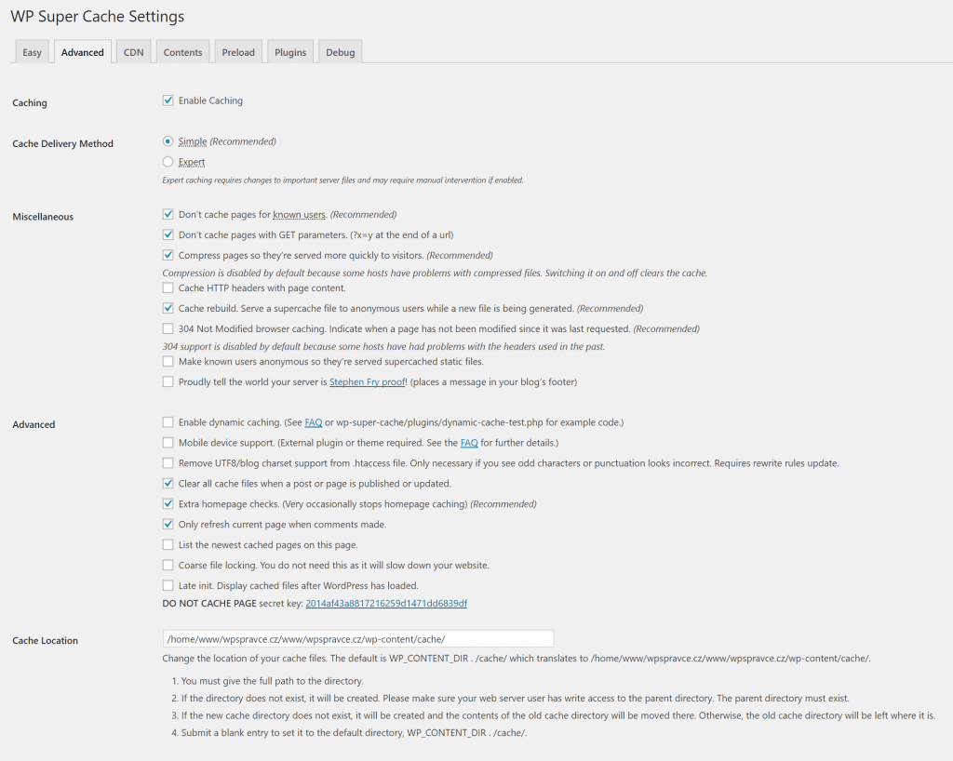Open the CDN tab
The height and width of the screenshot is (761, 953).
pyautogui.click(x=134, y=52)
